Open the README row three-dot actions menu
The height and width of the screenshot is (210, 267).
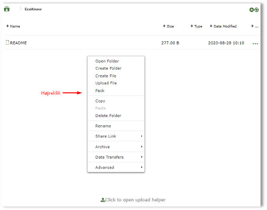255,44
